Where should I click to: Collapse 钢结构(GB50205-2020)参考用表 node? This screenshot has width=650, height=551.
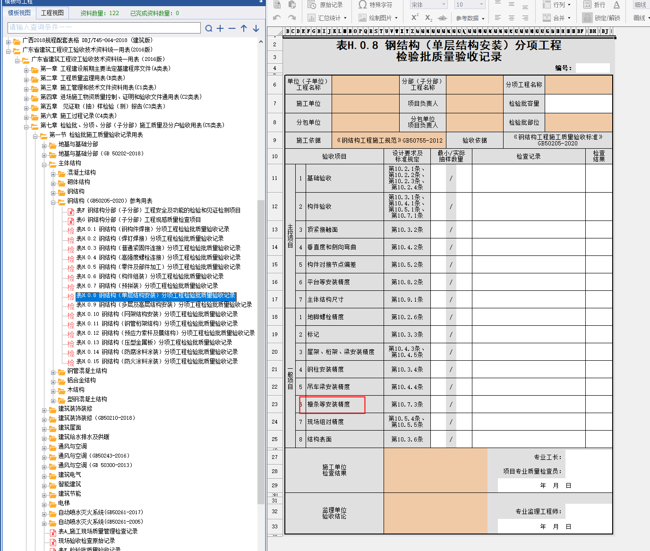(x=53, y=202)
